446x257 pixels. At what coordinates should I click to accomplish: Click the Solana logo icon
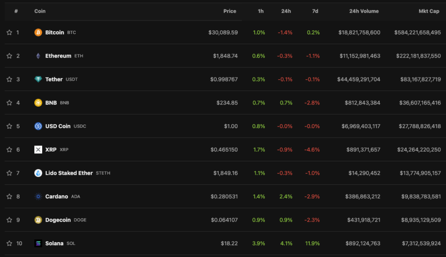pos(38,243)
